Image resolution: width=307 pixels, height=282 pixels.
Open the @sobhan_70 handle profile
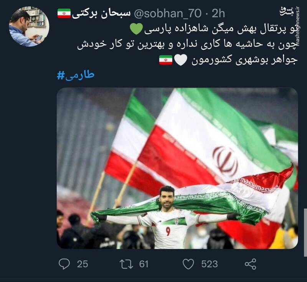point(168,14)
